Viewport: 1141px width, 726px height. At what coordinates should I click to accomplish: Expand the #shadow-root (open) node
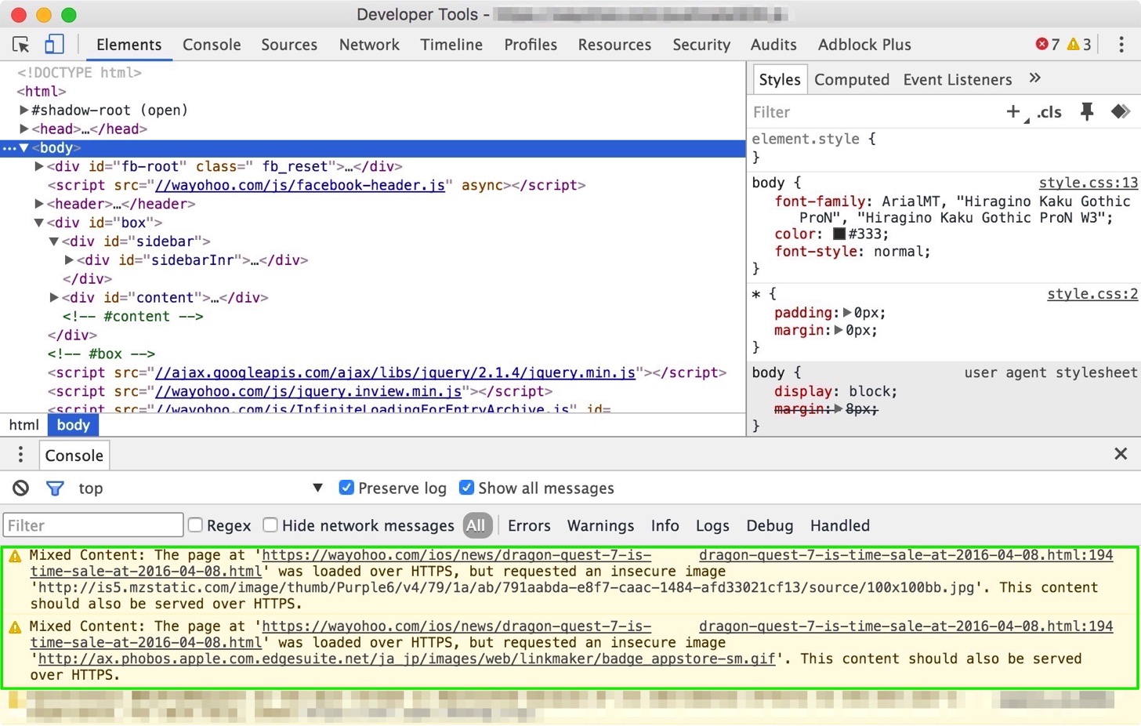click(24, 110)
